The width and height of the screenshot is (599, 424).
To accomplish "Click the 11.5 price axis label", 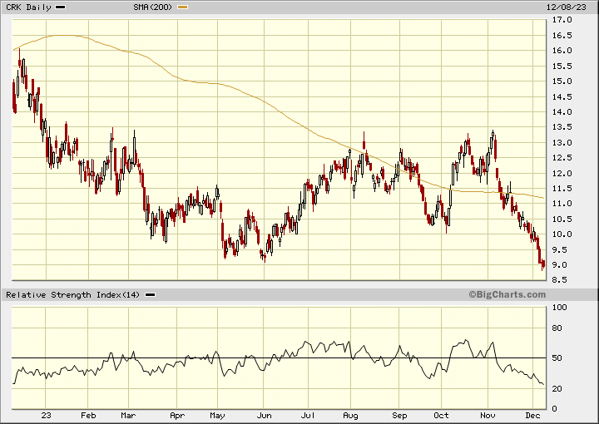I will [x=562, y=189].
